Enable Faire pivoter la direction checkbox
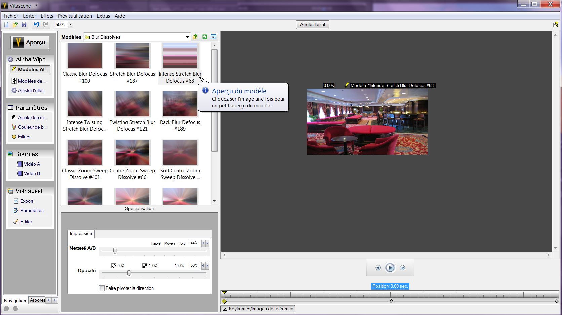The width and height of the screenshot is (562, 315). pyautogui.click(x=102, y=288)
